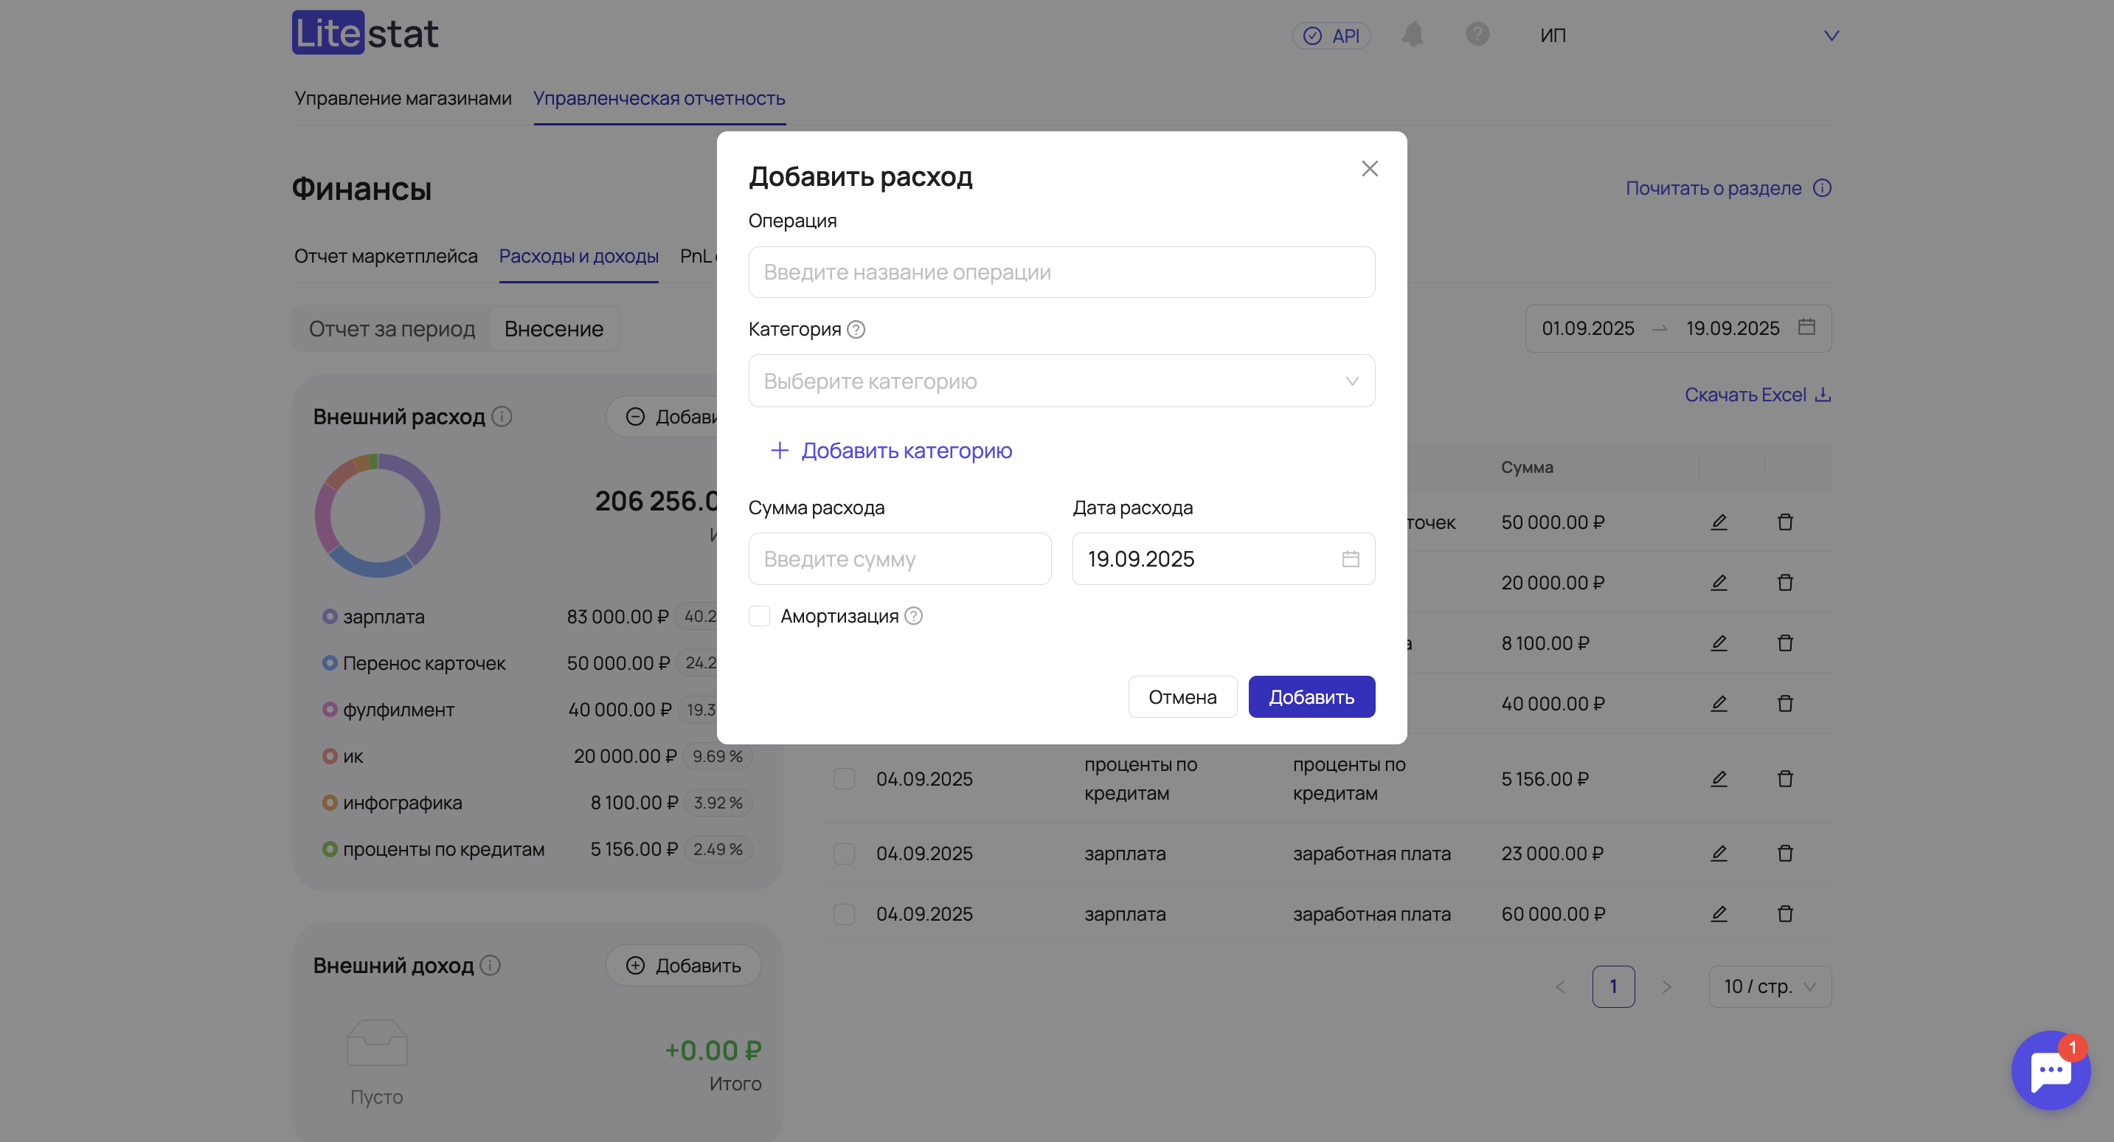
Task: Click calendar icon in Дата расхода field
Action: click(x=1350, y=559)
